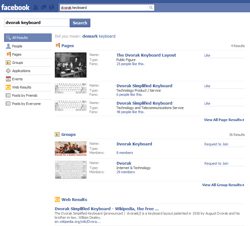Open black-and-white typing class photo thumbnail
The height and width of the screenshot is (226, 250).
click(x=71, y=65)
